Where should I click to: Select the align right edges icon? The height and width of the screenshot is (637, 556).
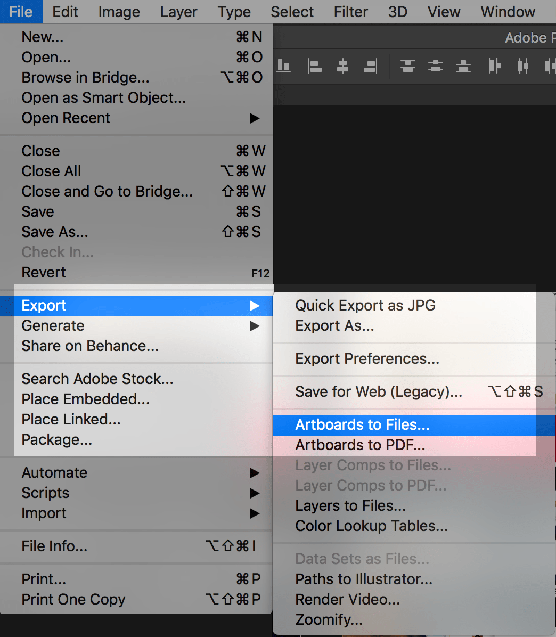(x=370, y=66)
